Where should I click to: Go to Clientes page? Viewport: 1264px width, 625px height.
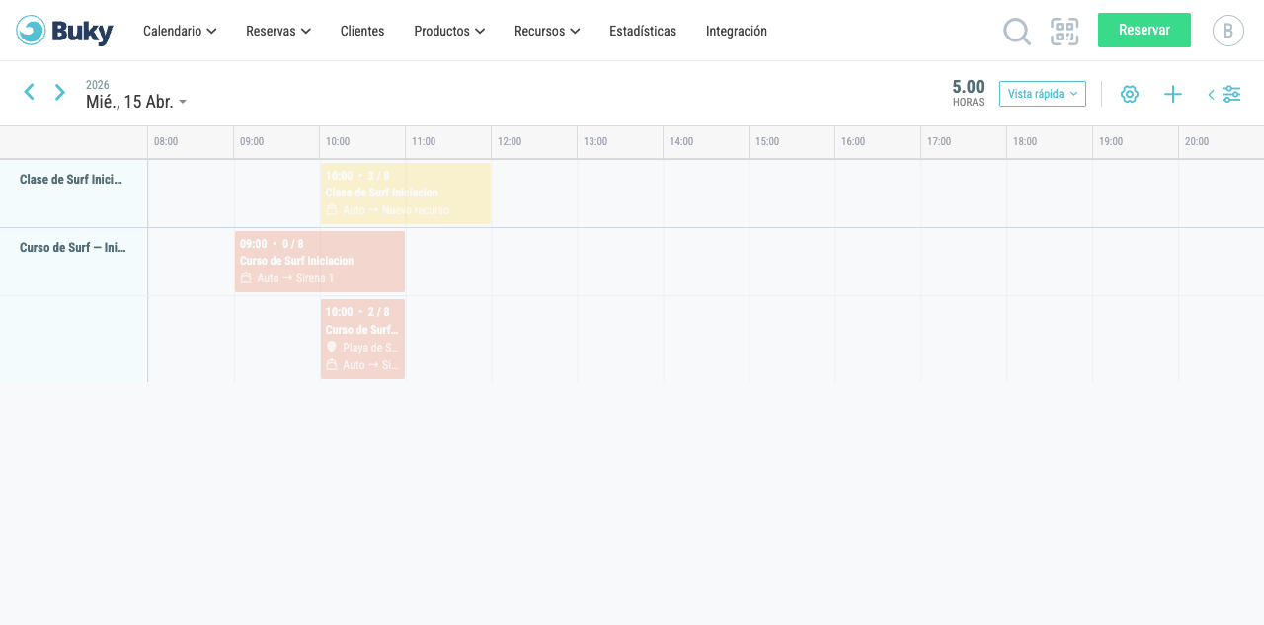362,31
